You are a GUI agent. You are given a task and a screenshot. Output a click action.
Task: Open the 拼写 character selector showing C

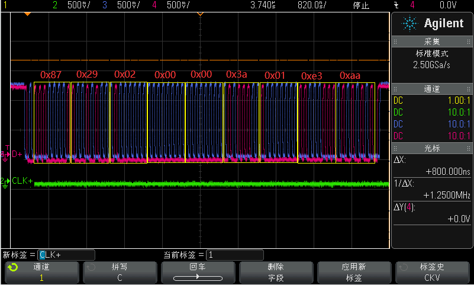click(120, 273)
